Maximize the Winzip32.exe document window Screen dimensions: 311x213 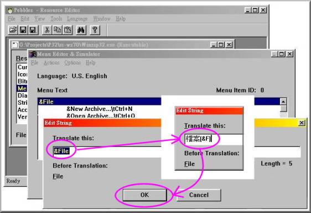click(x=221, y=45)
